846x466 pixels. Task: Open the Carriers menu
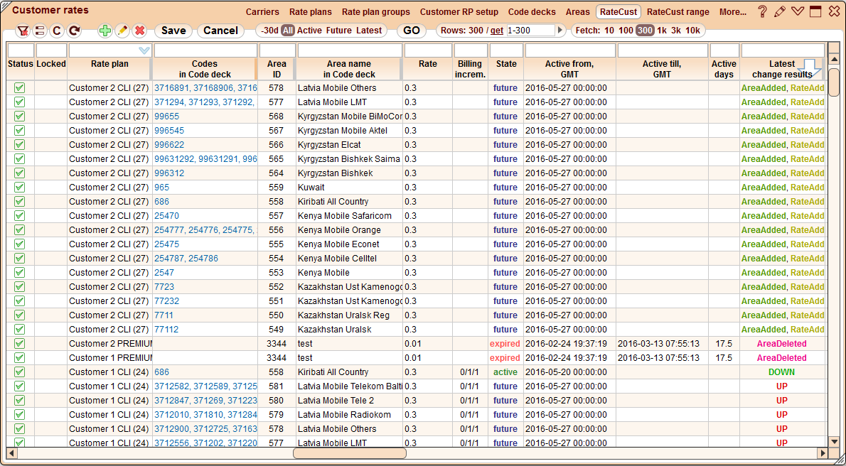262,12
